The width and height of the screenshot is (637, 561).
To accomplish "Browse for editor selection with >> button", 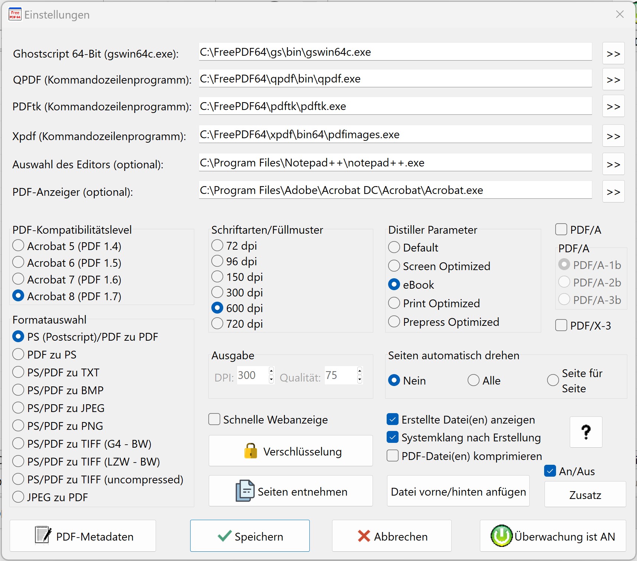I will (x=614, y=164).
